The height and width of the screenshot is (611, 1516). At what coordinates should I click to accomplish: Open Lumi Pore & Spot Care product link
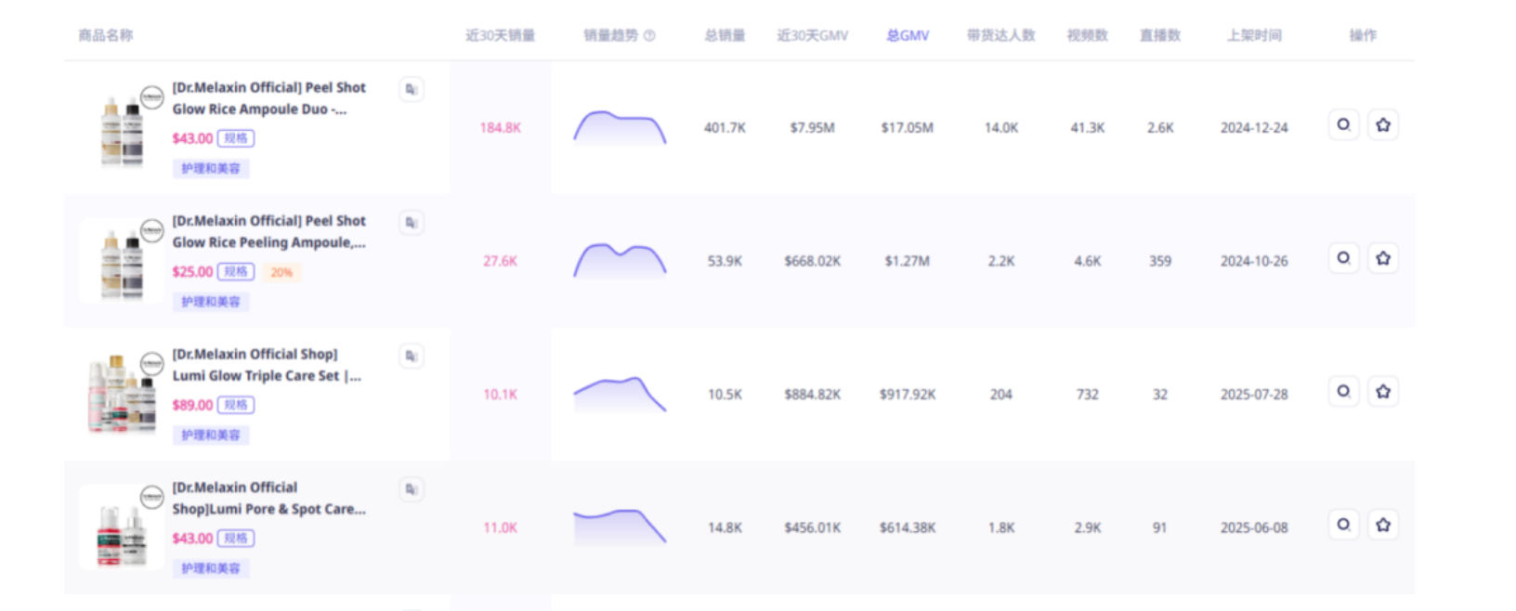point(269,498)
